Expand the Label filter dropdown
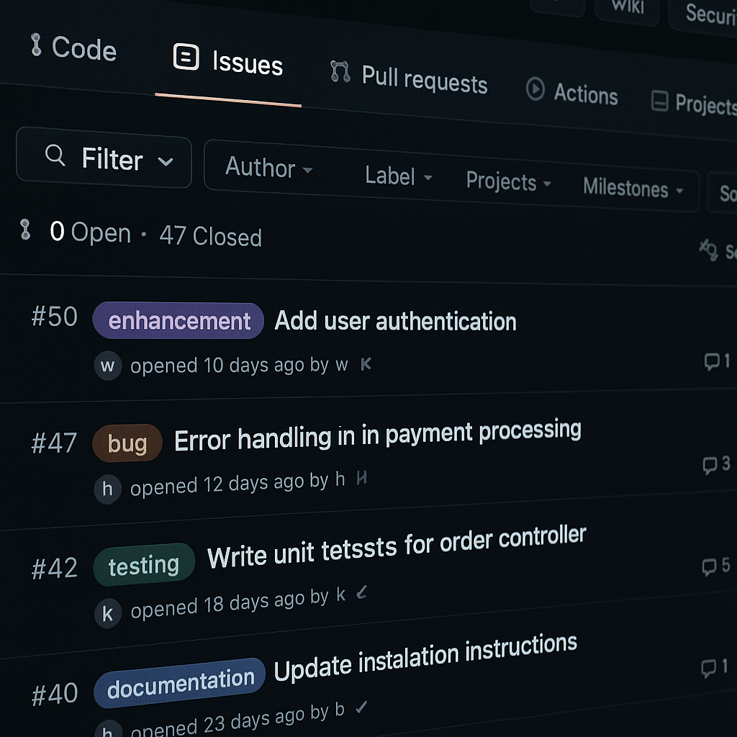This screenshot has height=737, width=737. [x=398, y=176]
